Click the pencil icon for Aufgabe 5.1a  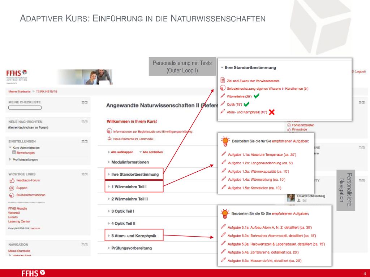click(223, 227)
